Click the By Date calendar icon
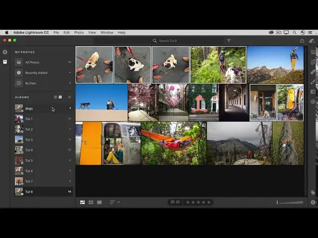The image size is (318, 238). (x=19, y=83)
